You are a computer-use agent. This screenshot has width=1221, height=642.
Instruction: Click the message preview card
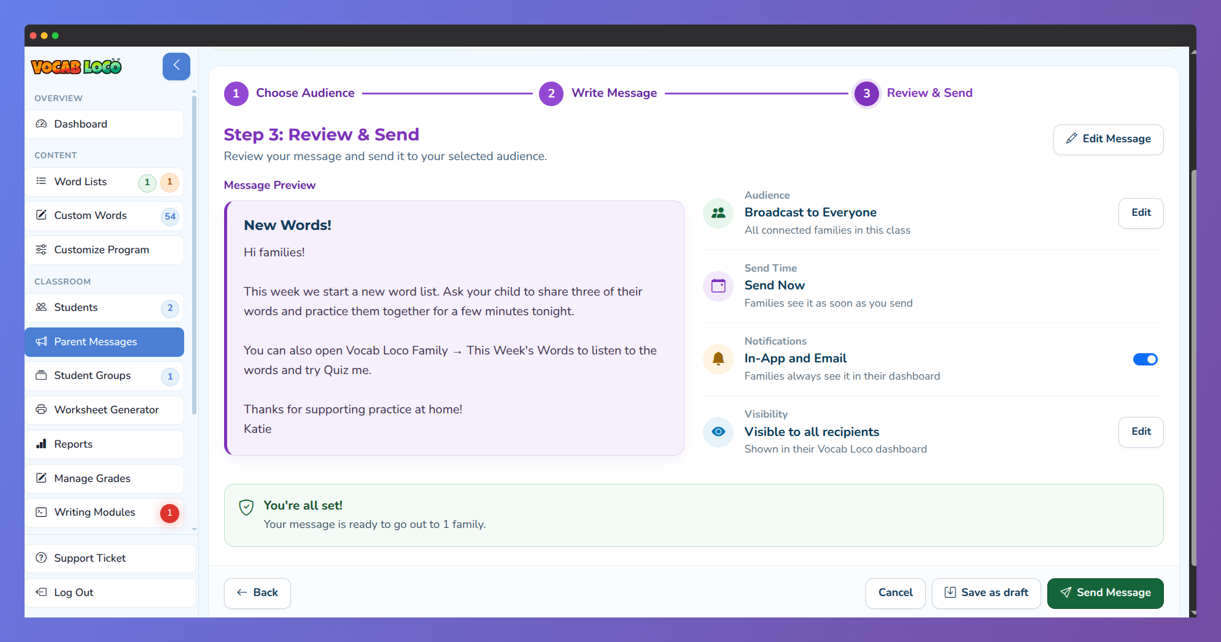[x=454, y=328]
